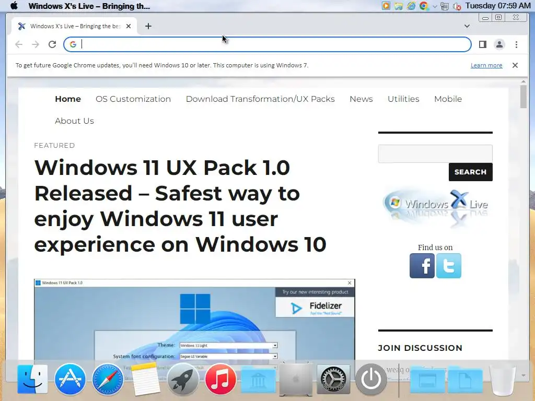This screenshot has width=535, height=401.
Task: Click the scrollbar up arrow
Action: tap(524, 82)
